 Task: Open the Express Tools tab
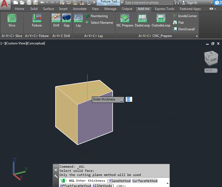pyautogui.click(x=164, y=9)
